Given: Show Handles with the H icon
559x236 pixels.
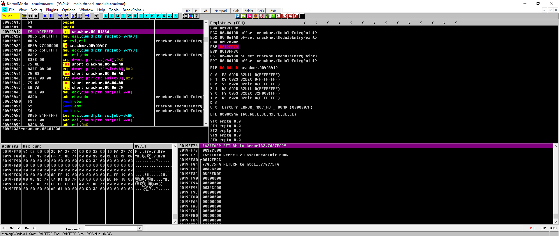Looking at the screenshot, I should (x=135, y=16).
